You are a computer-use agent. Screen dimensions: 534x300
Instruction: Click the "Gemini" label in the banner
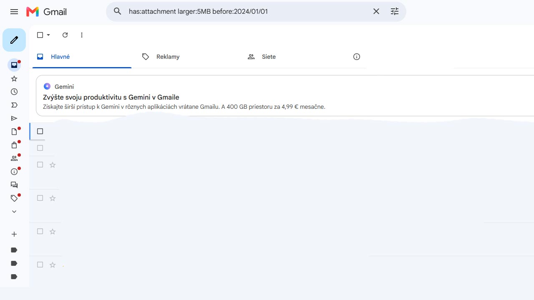(64, 87)
